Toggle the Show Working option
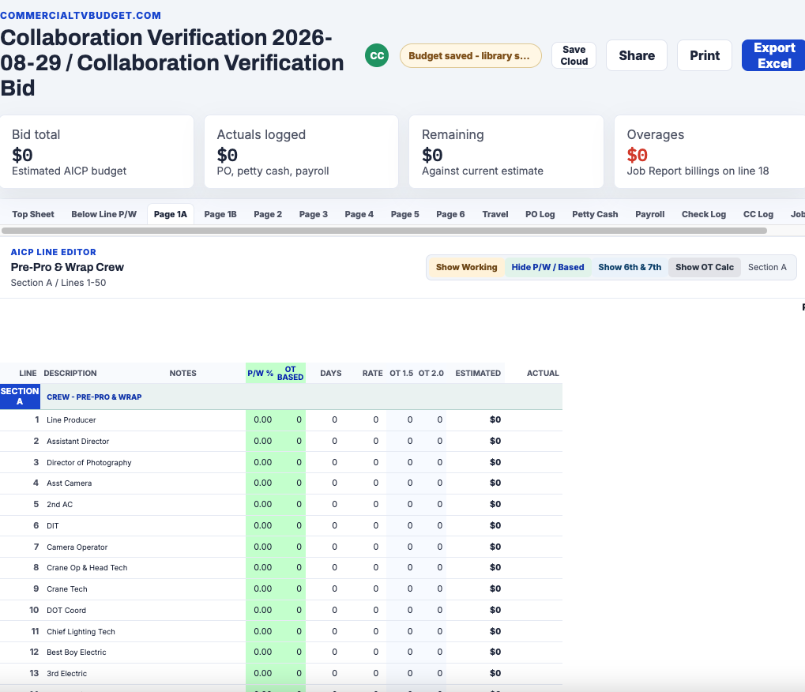 (466, 267)
